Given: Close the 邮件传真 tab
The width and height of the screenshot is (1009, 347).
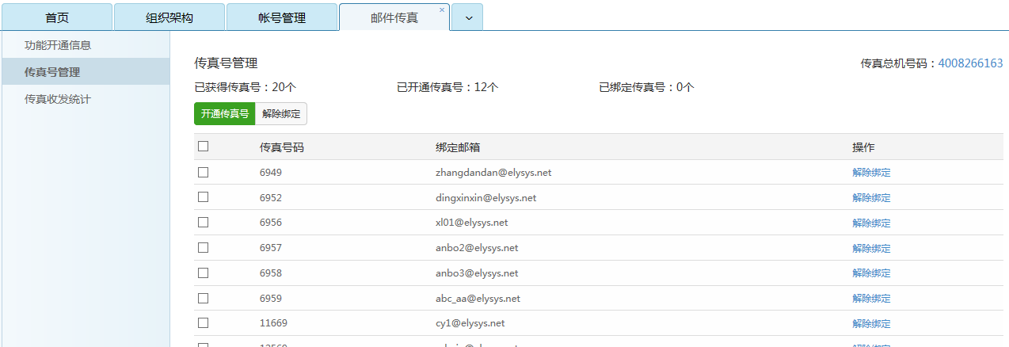Looking at the screenshot, I should [442, 10].
